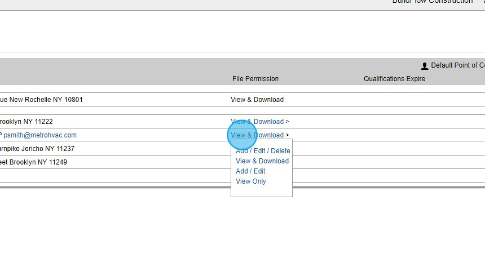Image resolution: width=485 pixels, height=271 pixels.
Task: Click the New Rochelle row's View & Download text
Action: pyautogui.click(x=257, y=100)
